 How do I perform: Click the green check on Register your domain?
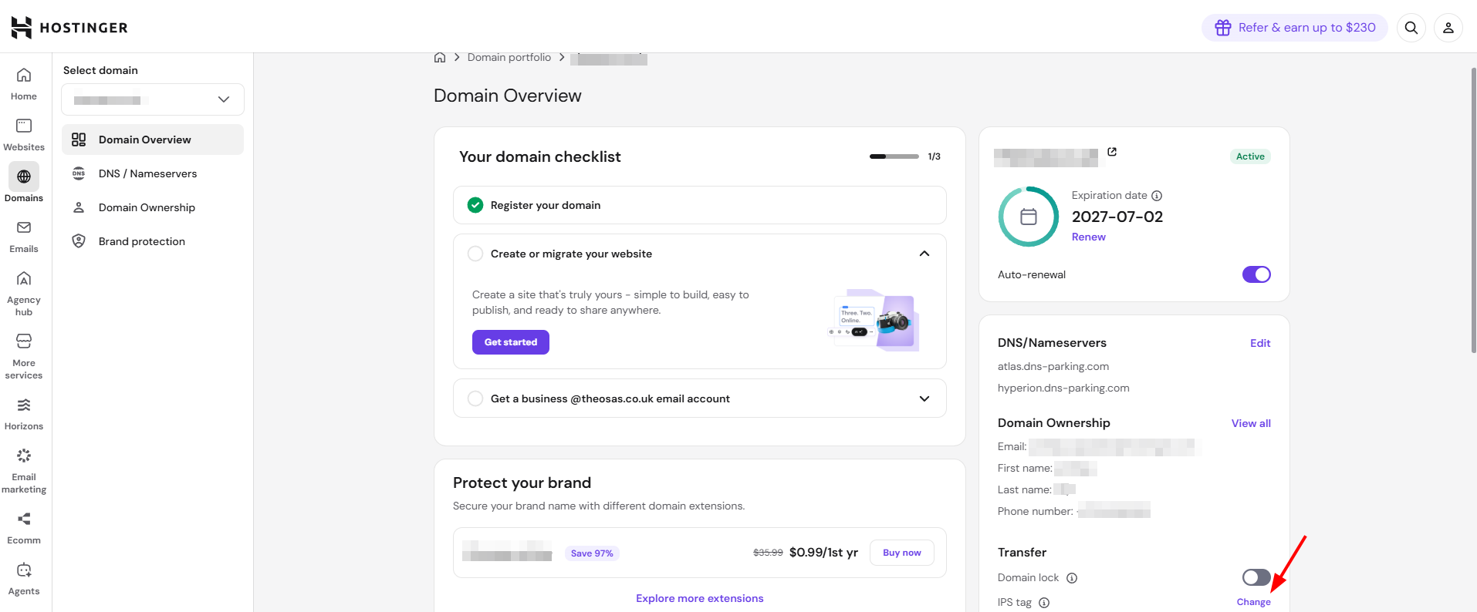pyautogui.click(x=475, y=205)
